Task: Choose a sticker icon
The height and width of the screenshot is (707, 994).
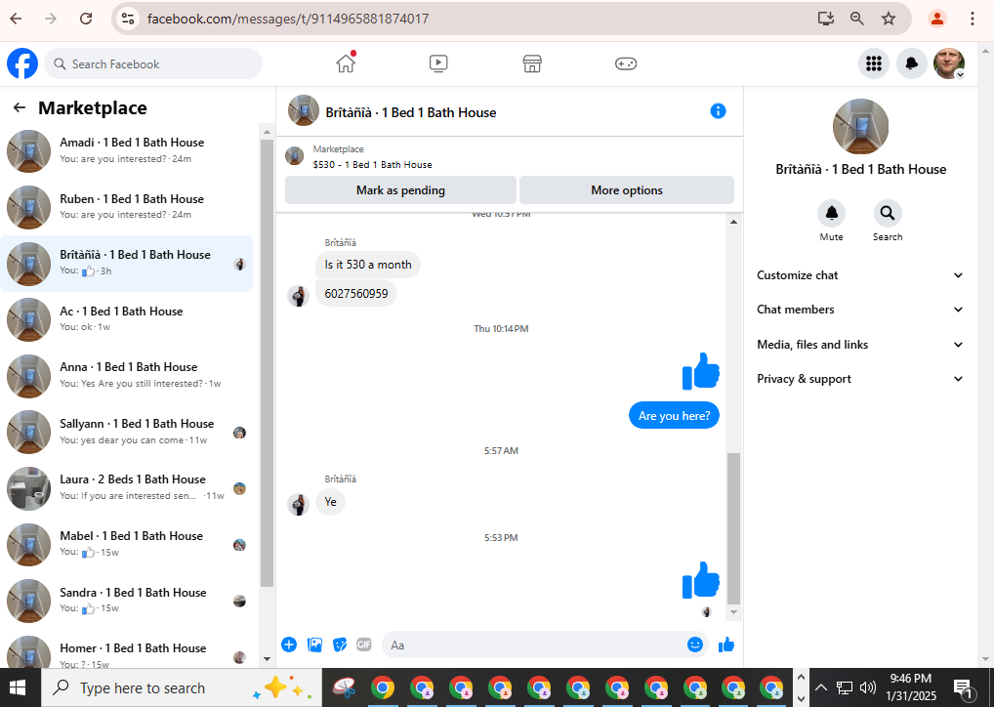Action: (340, 645)
